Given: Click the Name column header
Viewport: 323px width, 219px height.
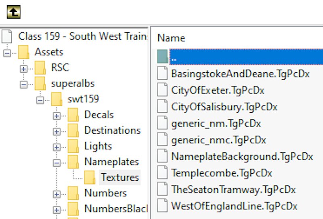Looking at the screenshot, I should click(x=171, y=38).
